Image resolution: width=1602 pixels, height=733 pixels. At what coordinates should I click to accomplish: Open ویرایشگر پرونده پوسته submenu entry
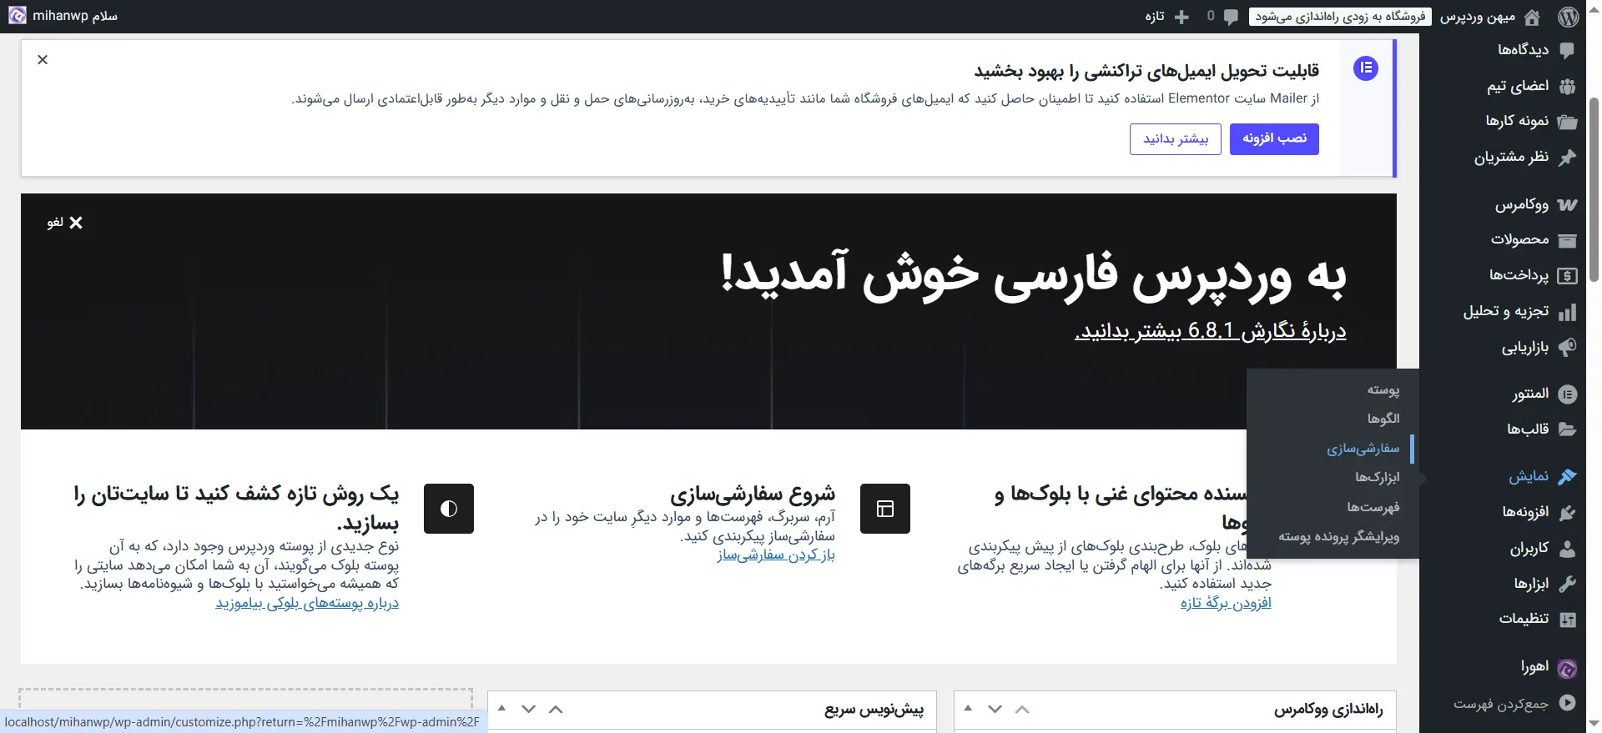[1339, 537]
